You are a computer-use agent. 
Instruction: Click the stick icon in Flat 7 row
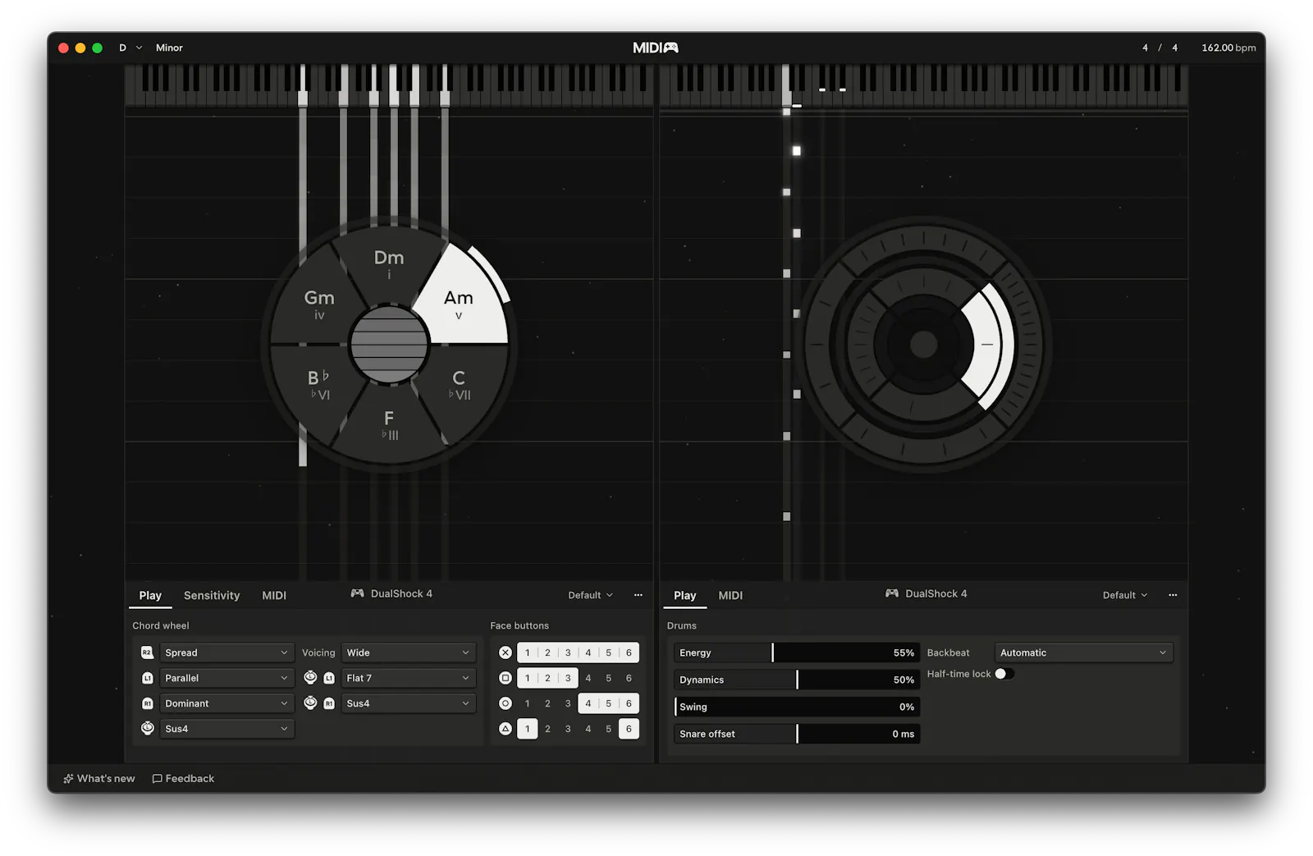point(310,677)
